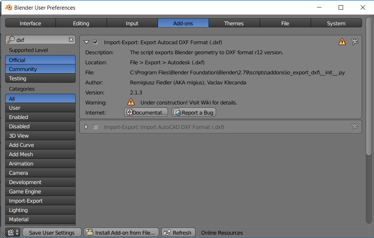This screenshot has height=238, width=374.
Task: Click Install Add-on from File button
Action: 121,232
